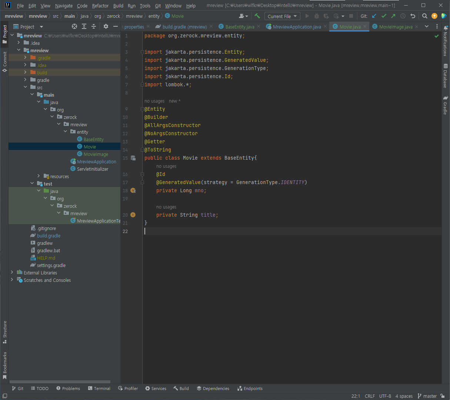The width and height of the screenshot is (450, 400).
Task: Click the gutter icon on the title field line
Action: (133, 215)
